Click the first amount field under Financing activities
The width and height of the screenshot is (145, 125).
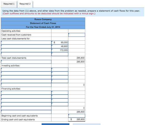click(60, 93)
